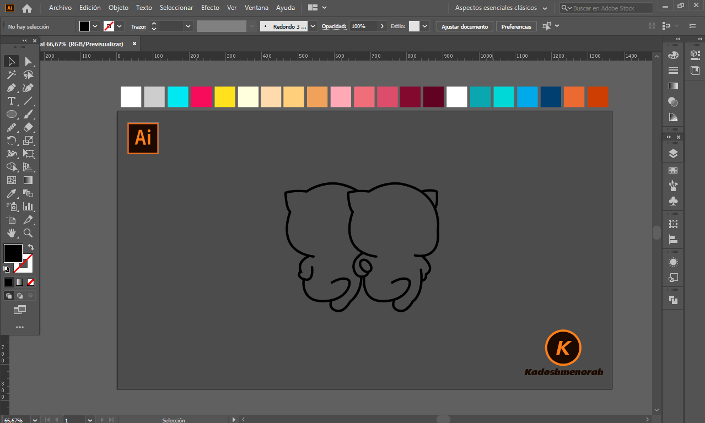Viewport: 705px width, 423px height.
Task: Select the Type tool
Action: [x=12, y=101]
